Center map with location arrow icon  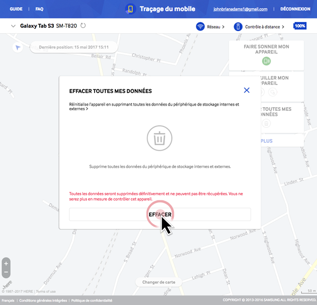click(18, 47)
